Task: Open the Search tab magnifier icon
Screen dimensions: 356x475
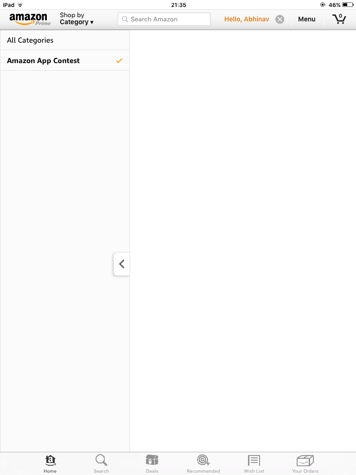Action: click(x=101, y=464)
